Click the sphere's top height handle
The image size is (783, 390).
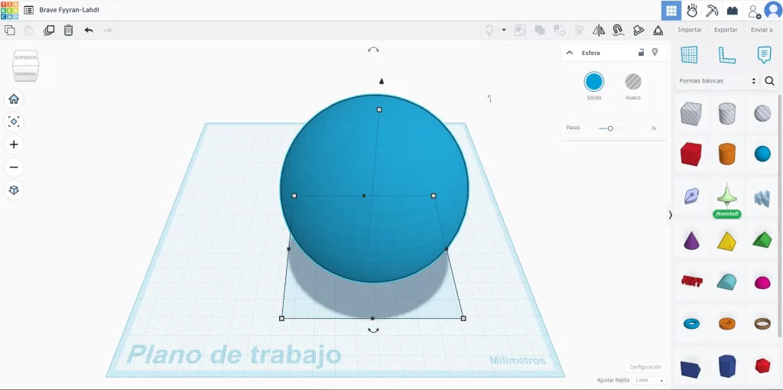coord(379,109)
